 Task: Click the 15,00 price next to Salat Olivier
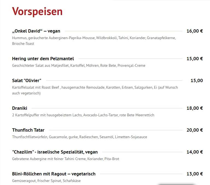[x=197, y=80]
